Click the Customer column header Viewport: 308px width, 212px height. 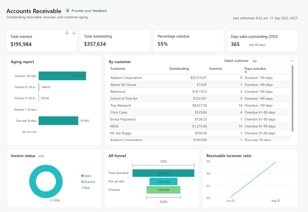click(x=118, y=69)
